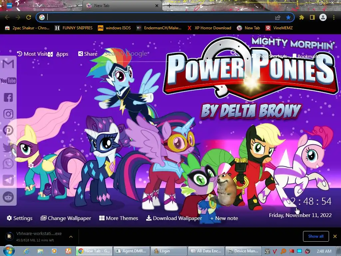Open Facebook sidebar shortcut
The height and width of the screenshot is (256, 341).
tap(8, 97)
